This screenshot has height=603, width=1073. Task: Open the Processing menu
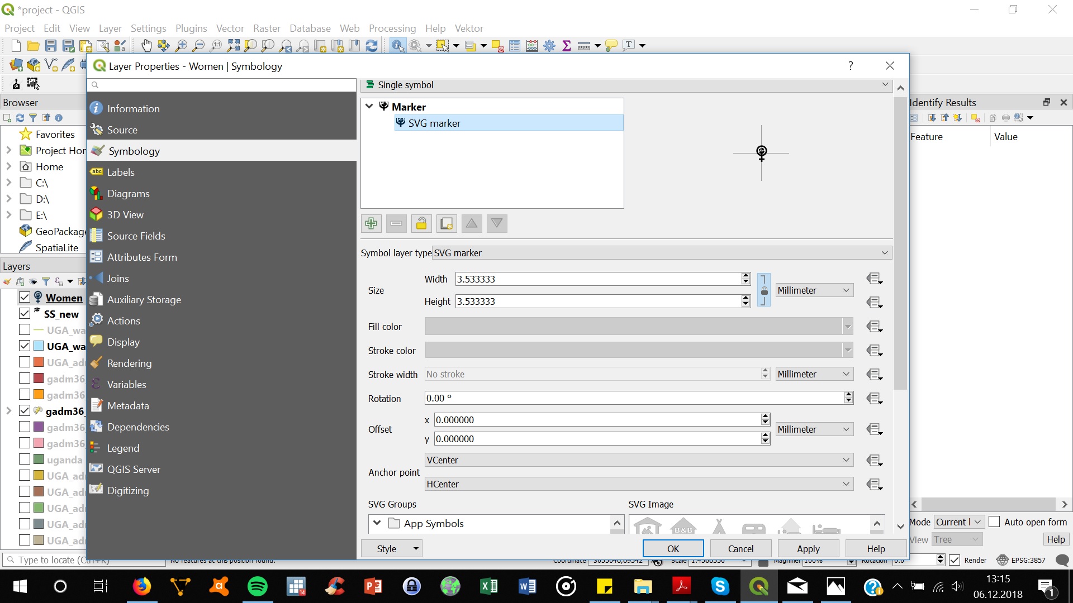pos(392,28)
